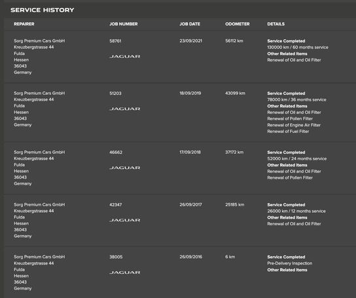The width and height of the screenshot is (356, 298).
Task: Click job number 42347
Action: pos(116,204)
